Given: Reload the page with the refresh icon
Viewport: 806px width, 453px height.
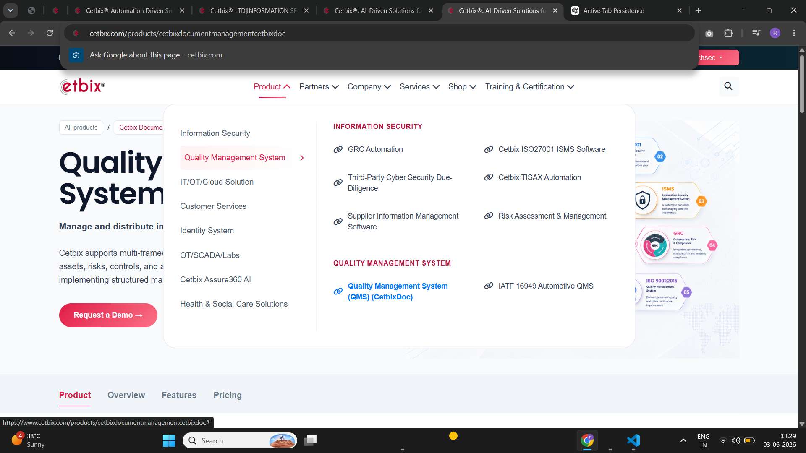Looking at the screenshot, I should point(50,33).
